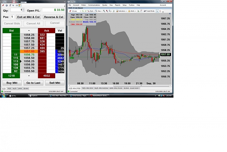Click the first zoom-in magnifier after View
The image size is (227, 152).
point(104,11)
